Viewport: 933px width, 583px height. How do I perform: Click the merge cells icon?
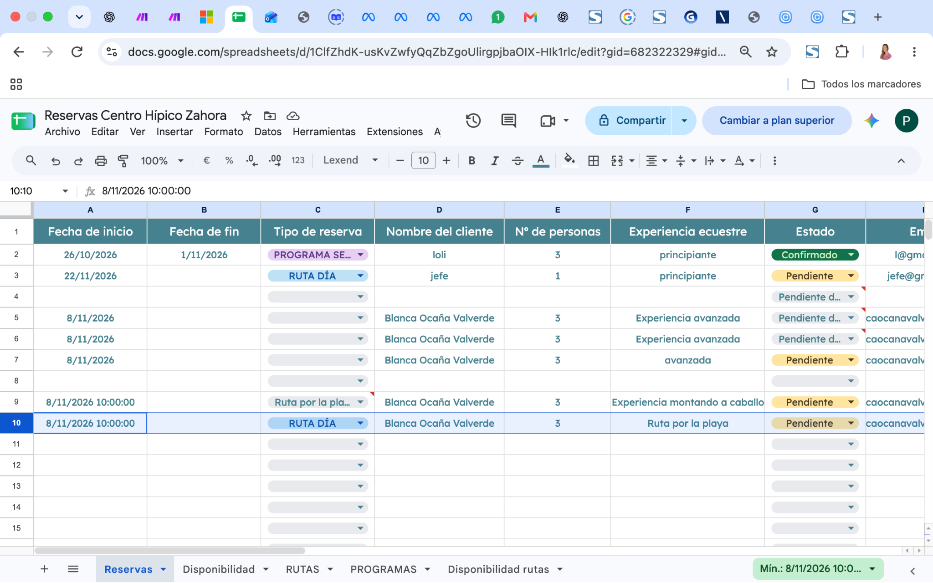617,160
